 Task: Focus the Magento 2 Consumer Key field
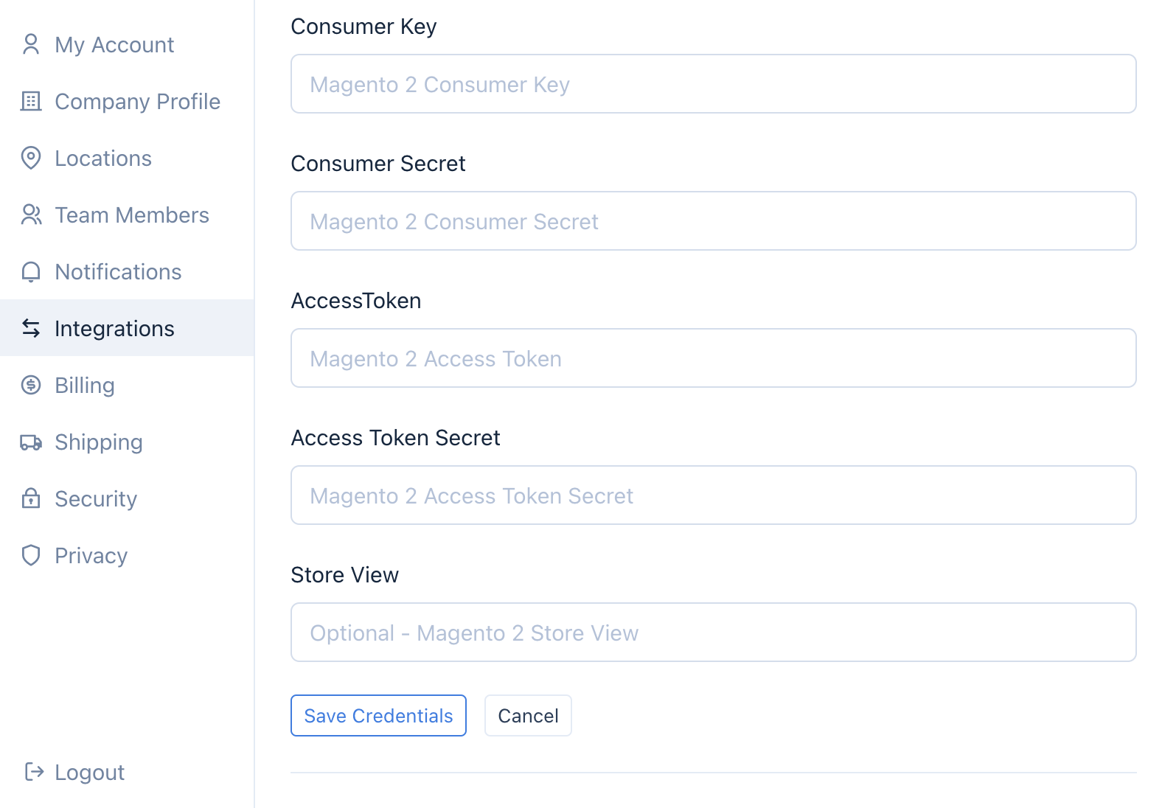point(713,84)
